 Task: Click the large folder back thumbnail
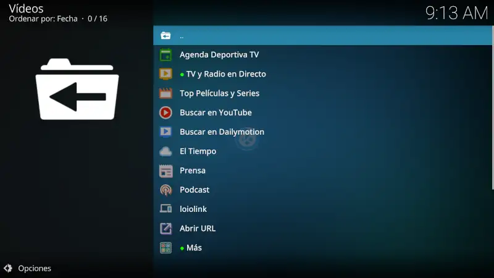point(77,89)
